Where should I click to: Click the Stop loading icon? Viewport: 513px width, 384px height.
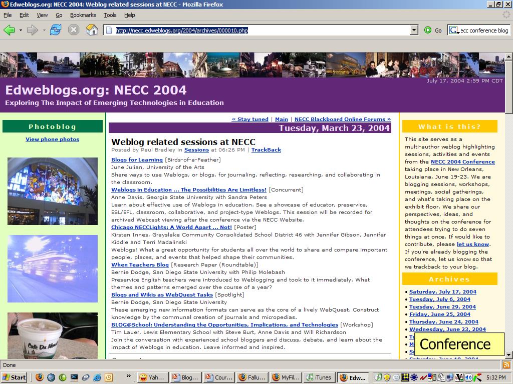tap(74, 30)
